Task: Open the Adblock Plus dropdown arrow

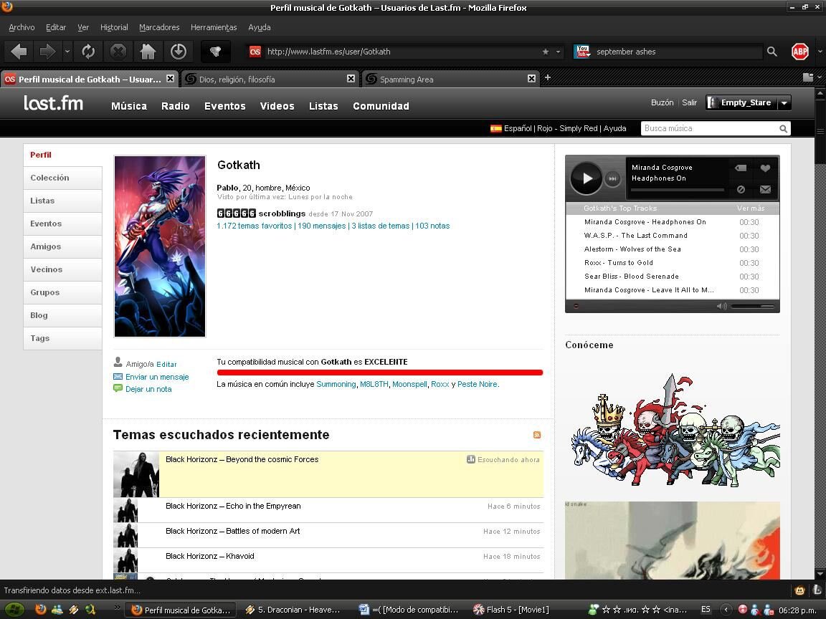Action: pyautogui.click(x=820, y=52)
